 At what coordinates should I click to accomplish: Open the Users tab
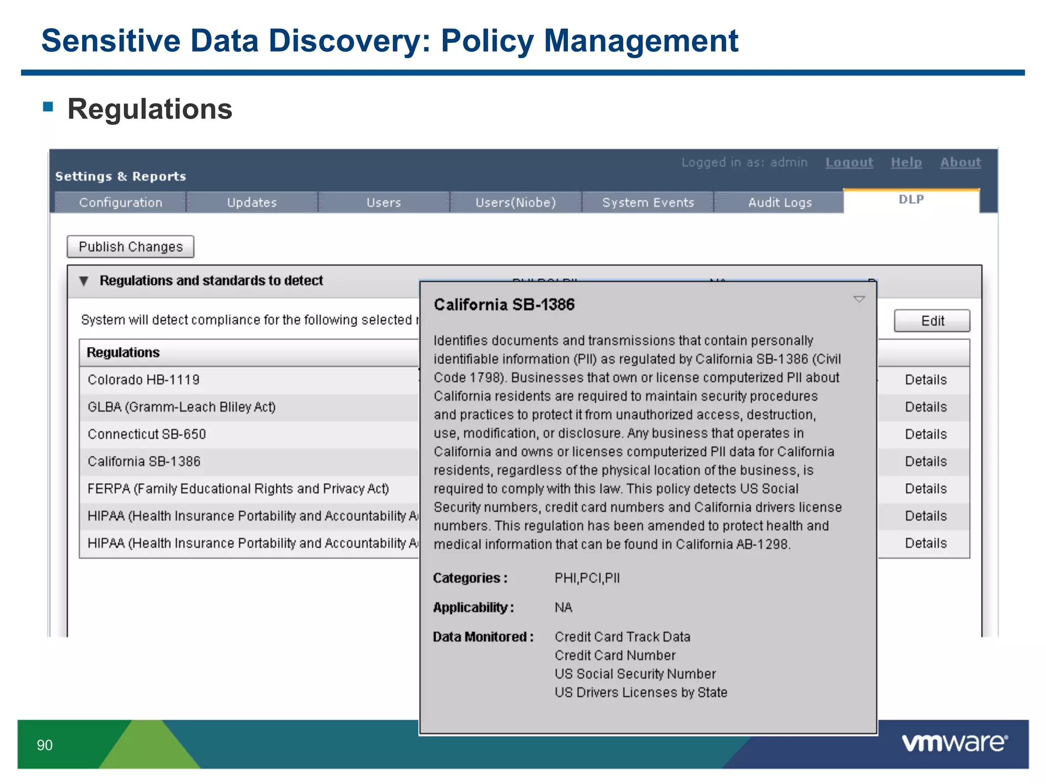coord(384,203)
